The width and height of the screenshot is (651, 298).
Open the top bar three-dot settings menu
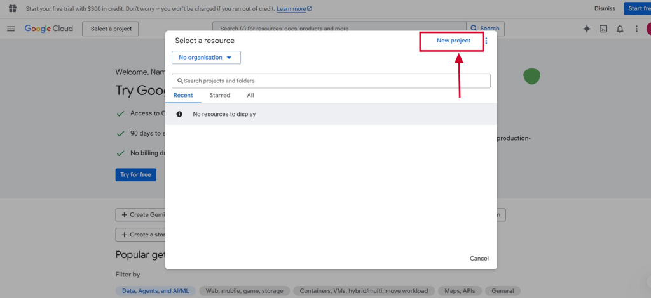(x=636, y=29)
